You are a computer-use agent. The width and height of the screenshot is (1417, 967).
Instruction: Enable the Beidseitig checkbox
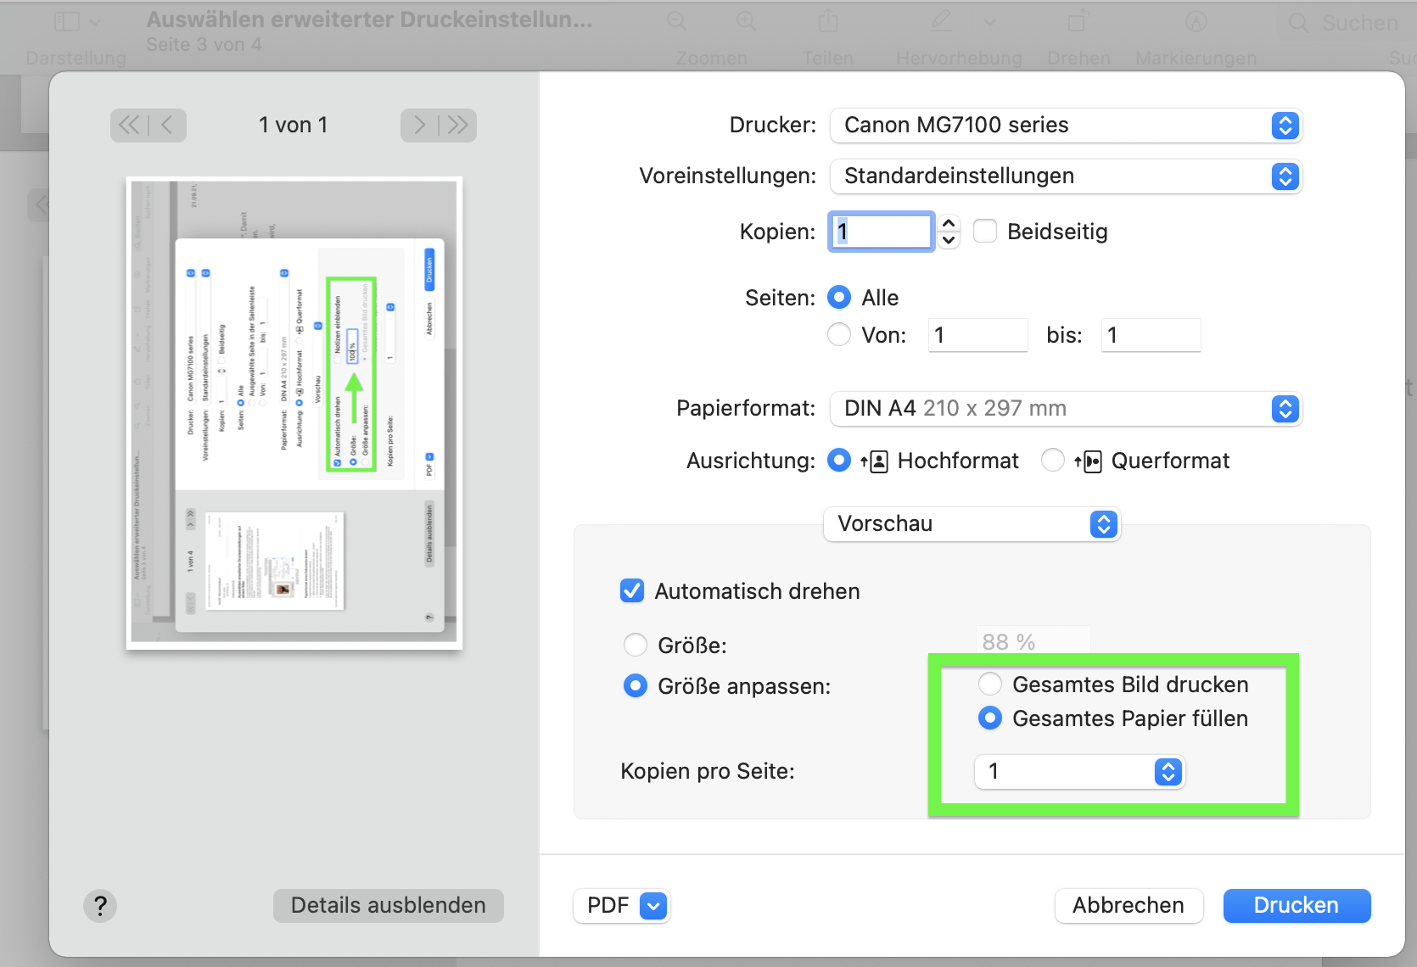pyautogui.click(x=985, y=232)
